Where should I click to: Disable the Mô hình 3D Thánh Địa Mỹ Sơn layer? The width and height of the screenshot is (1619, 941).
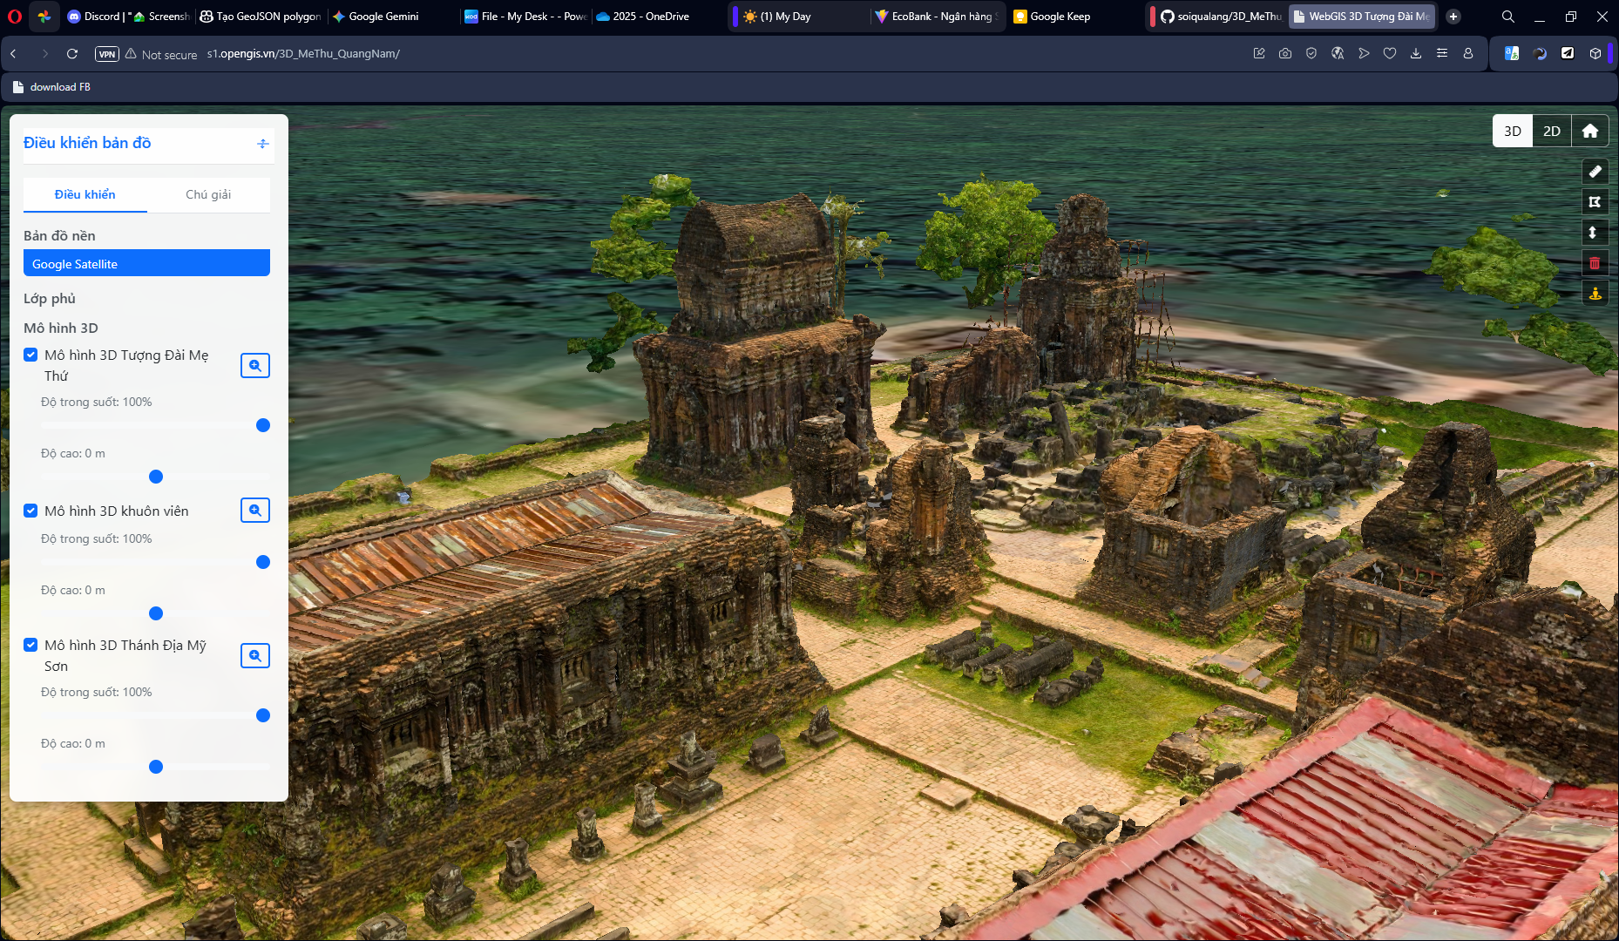pyautogui.click(x=30, y=645)
